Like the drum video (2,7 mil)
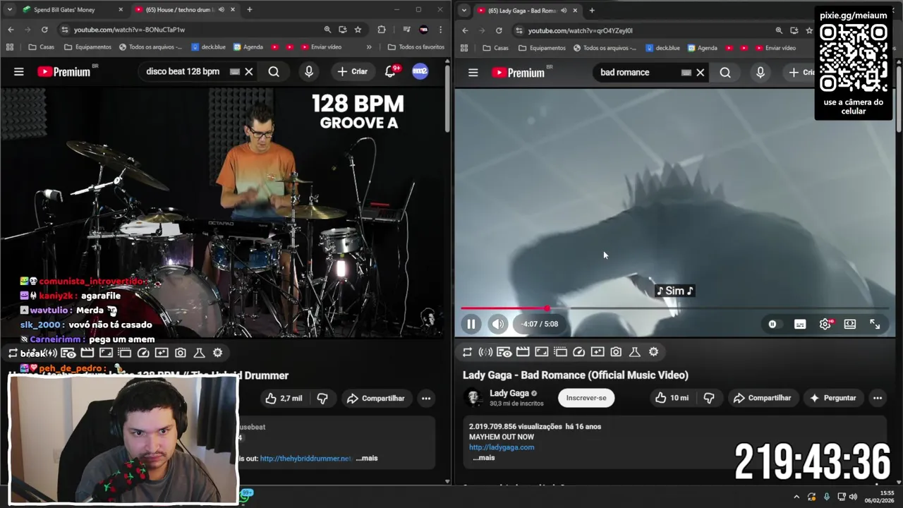 point(284,399)
